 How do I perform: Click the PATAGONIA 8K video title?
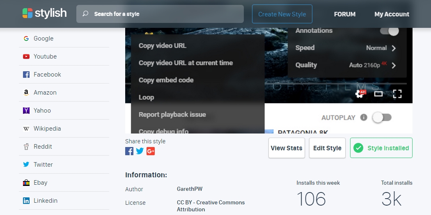[303, 131]
